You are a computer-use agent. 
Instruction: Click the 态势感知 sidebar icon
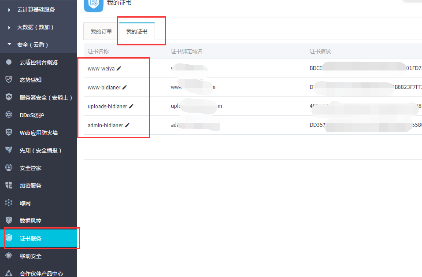tap(9, 80)
